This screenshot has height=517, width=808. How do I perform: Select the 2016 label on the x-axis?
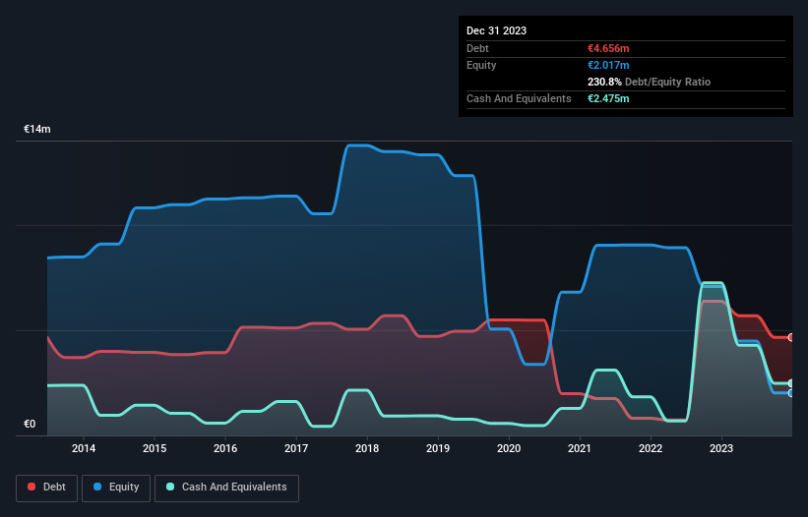tap(225, 448)
